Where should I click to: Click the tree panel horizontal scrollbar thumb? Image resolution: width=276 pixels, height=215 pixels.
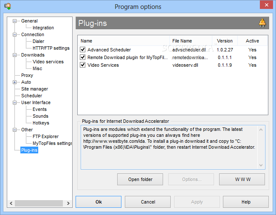[x=39, y=204]
